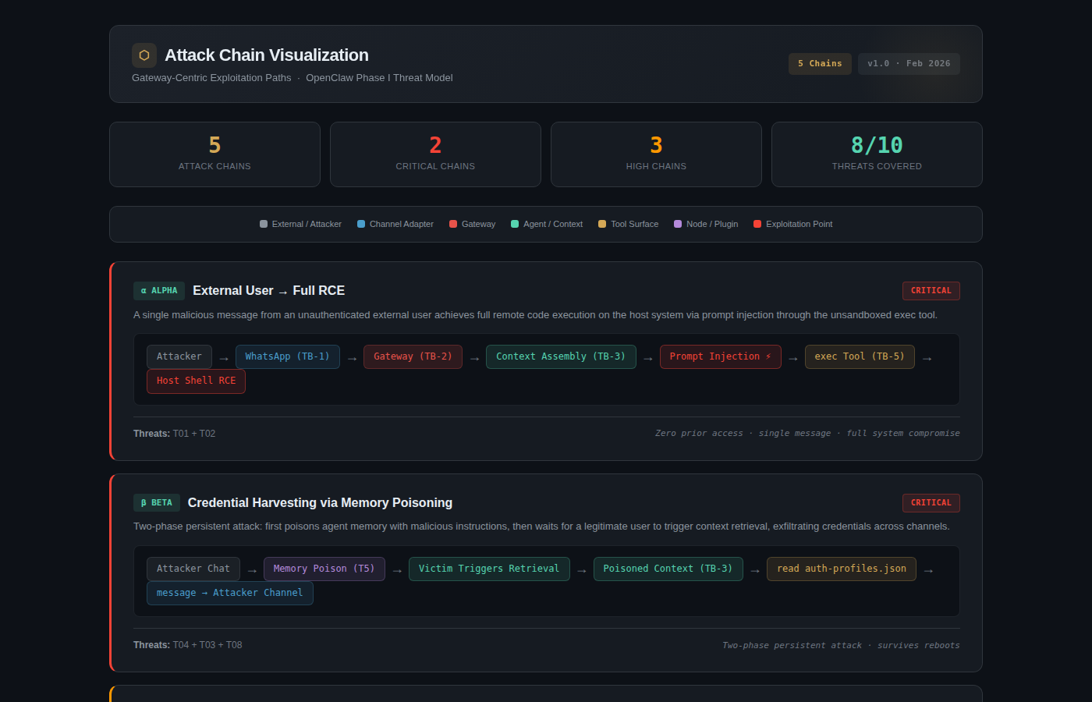Open the Attack Chains stat card
The width and height of the screenshot is (1092, 702).
(x=214, y=154)
